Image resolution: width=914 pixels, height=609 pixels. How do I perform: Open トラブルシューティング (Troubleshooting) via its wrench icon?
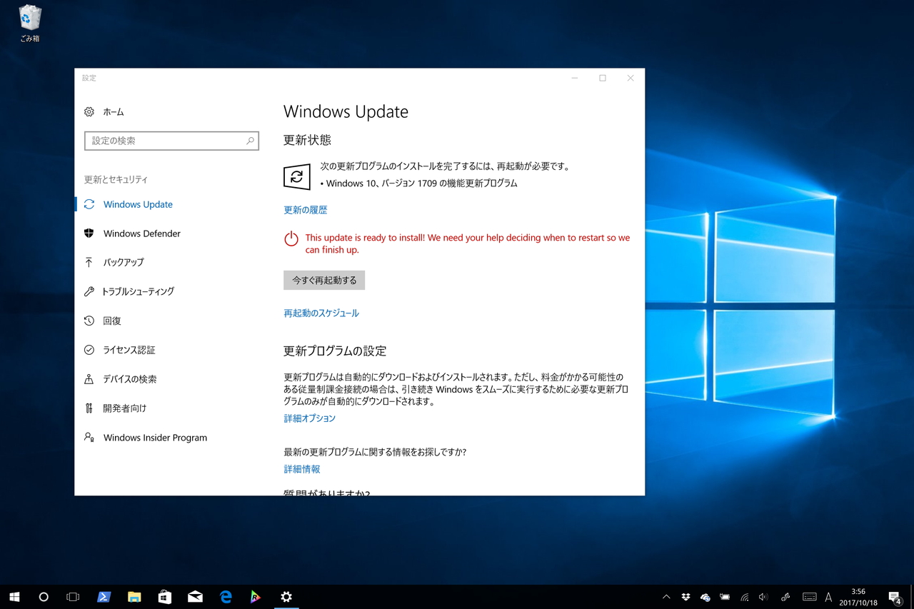click(x=89, y=291)
